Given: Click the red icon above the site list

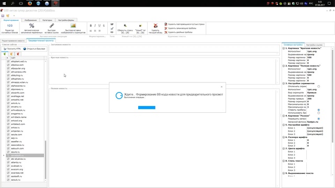Looking at the screenshot, I should click(18, 54).
